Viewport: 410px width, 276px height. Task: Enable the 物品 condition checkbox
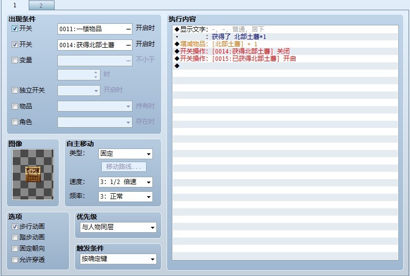[x=15, y=106]
